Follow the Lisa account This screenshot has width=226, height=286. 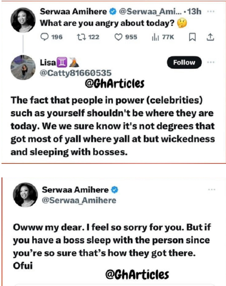coord(184,62)
